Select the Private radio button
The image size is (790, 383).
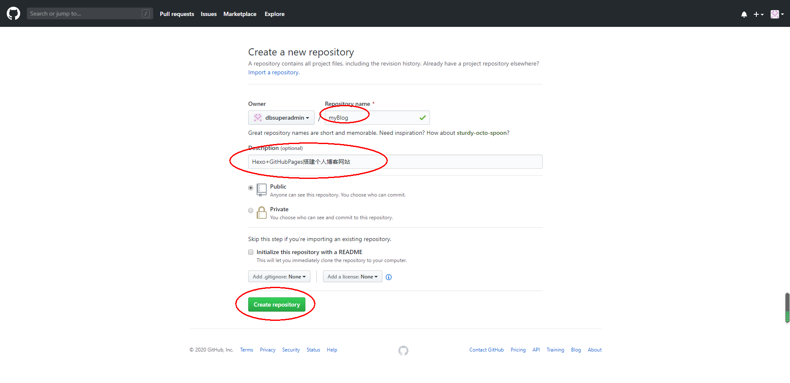tap(251, 210)
